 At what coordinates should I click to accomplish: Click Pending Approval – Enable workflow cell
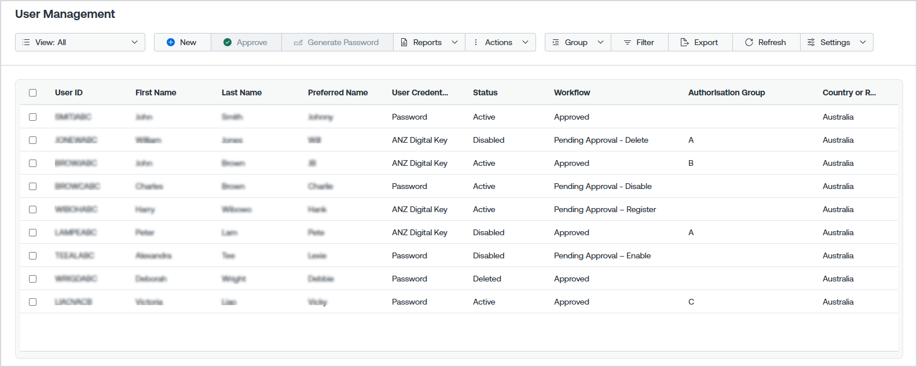(602, 255)
